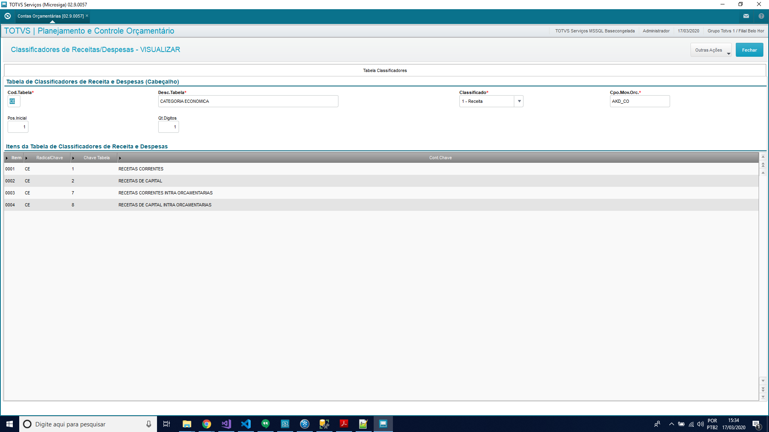Click the date 17/03/2020 in header
Screen dimensions: 769x432
pos(688,31)
